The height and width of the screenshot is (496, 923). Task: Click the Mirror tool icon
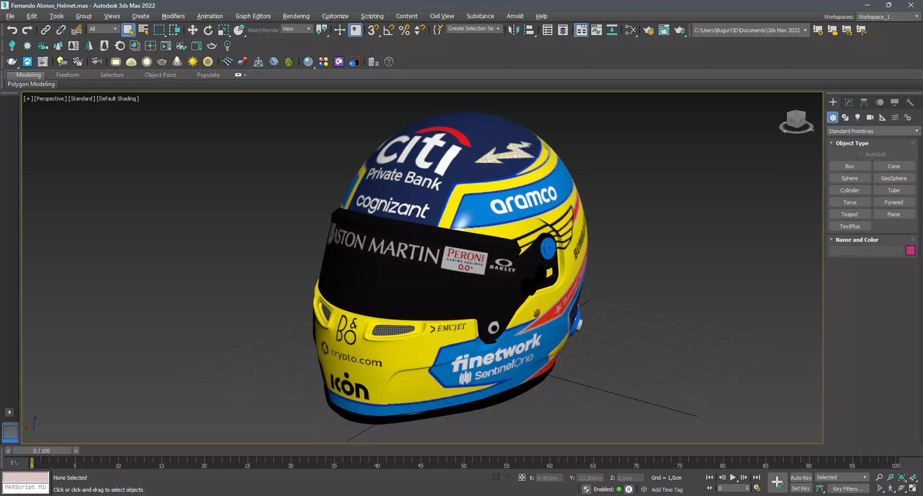513,30
